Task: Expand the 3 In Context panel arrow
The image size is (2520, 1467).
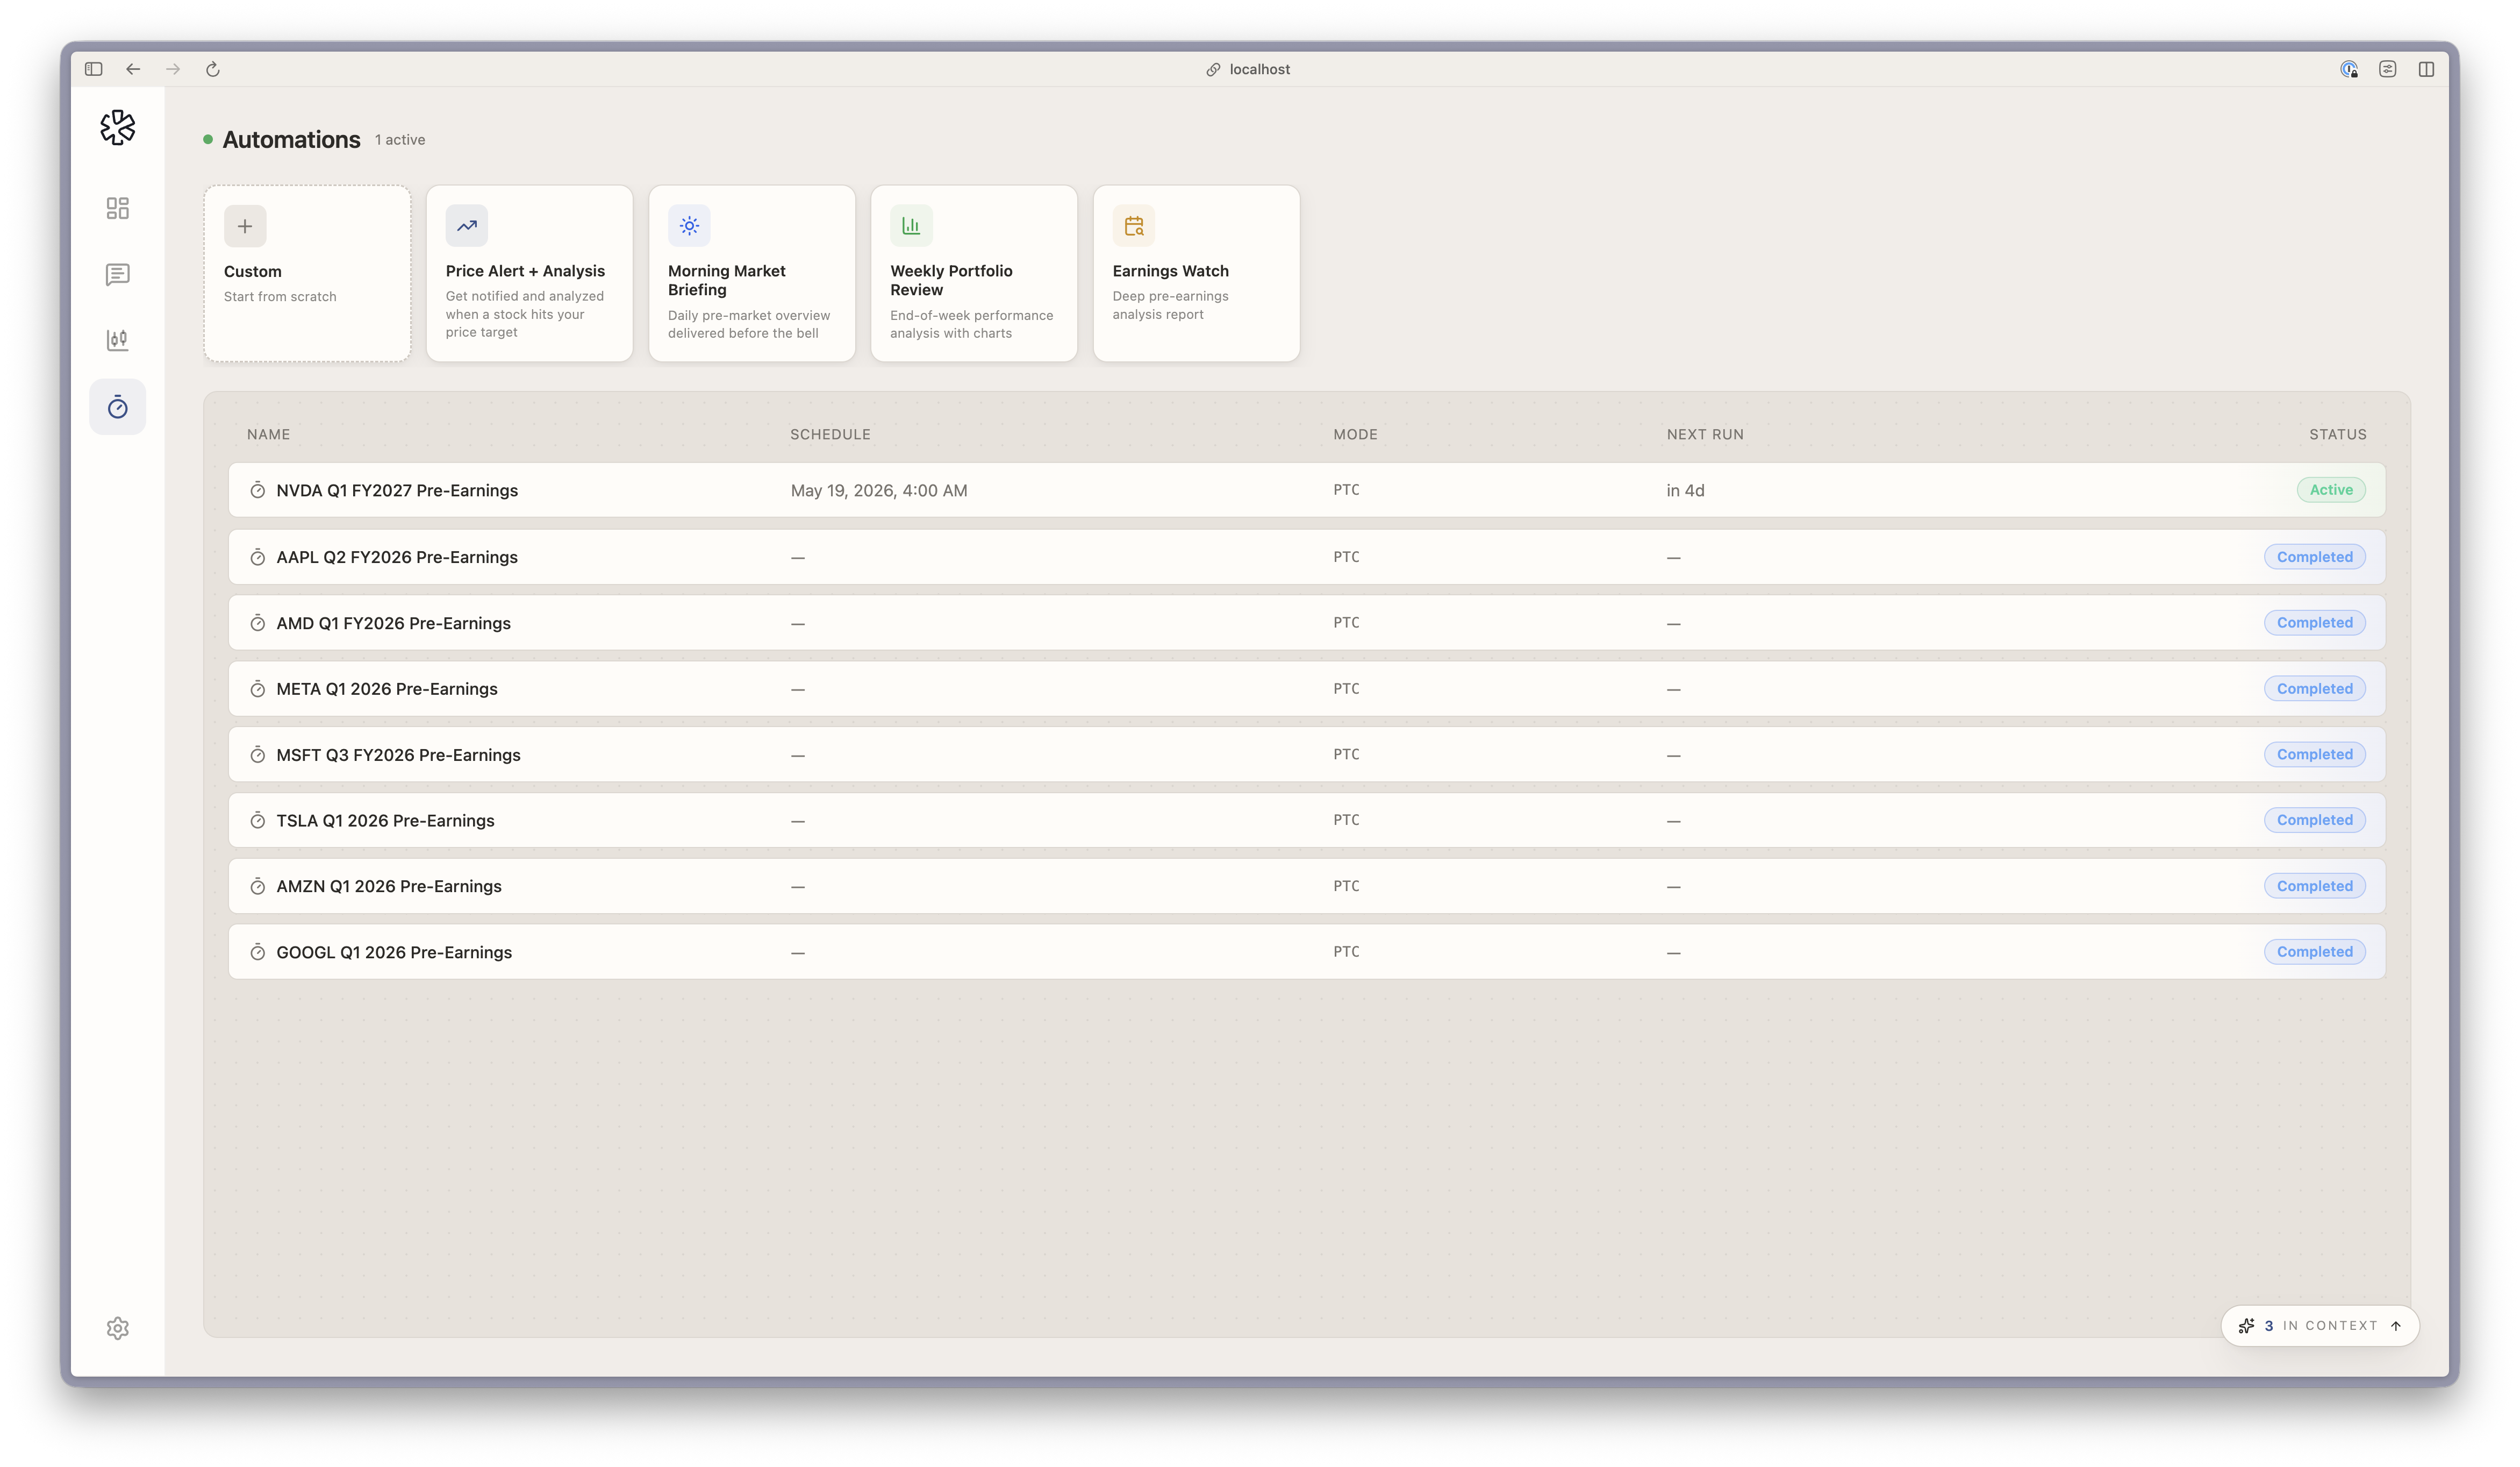Action: pyautogui.click(x=2396, y=1326)
